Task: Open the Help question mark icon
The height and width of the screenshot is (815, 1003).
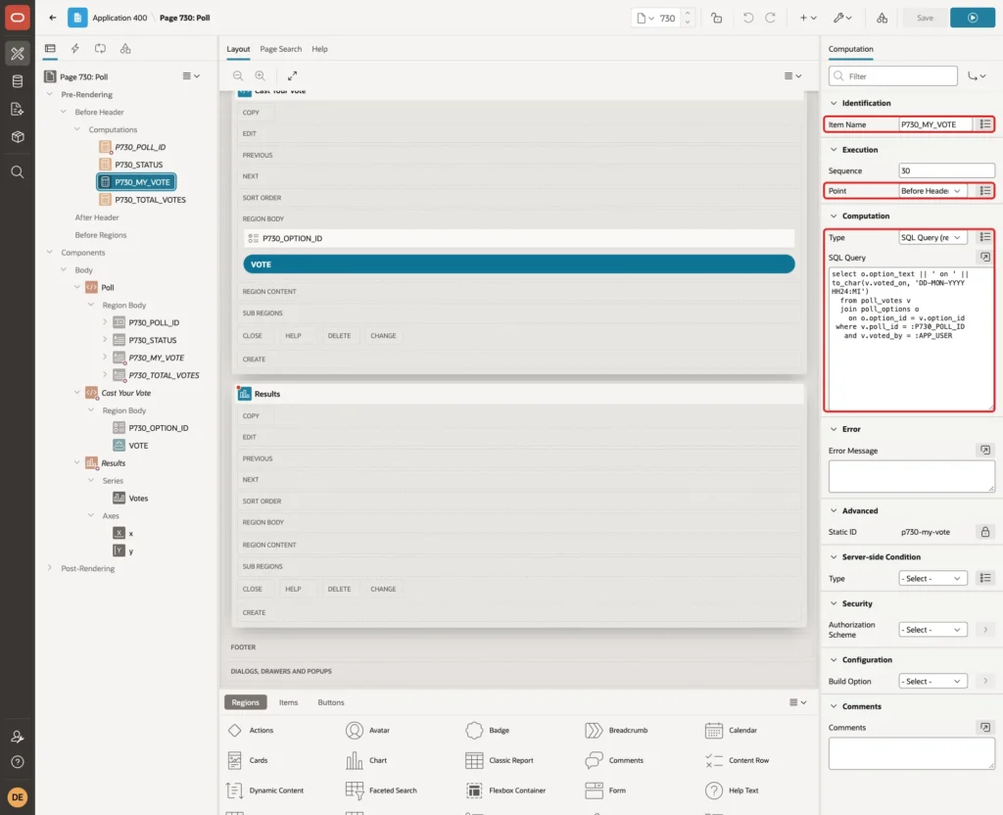Action: coord(18,762)
